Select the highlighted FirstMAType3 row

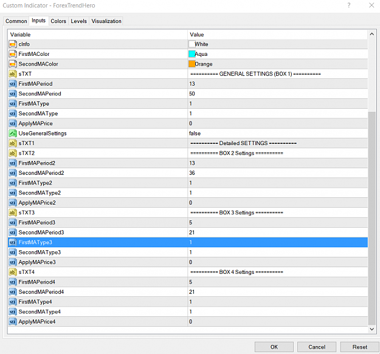click(x=188, y=242)
